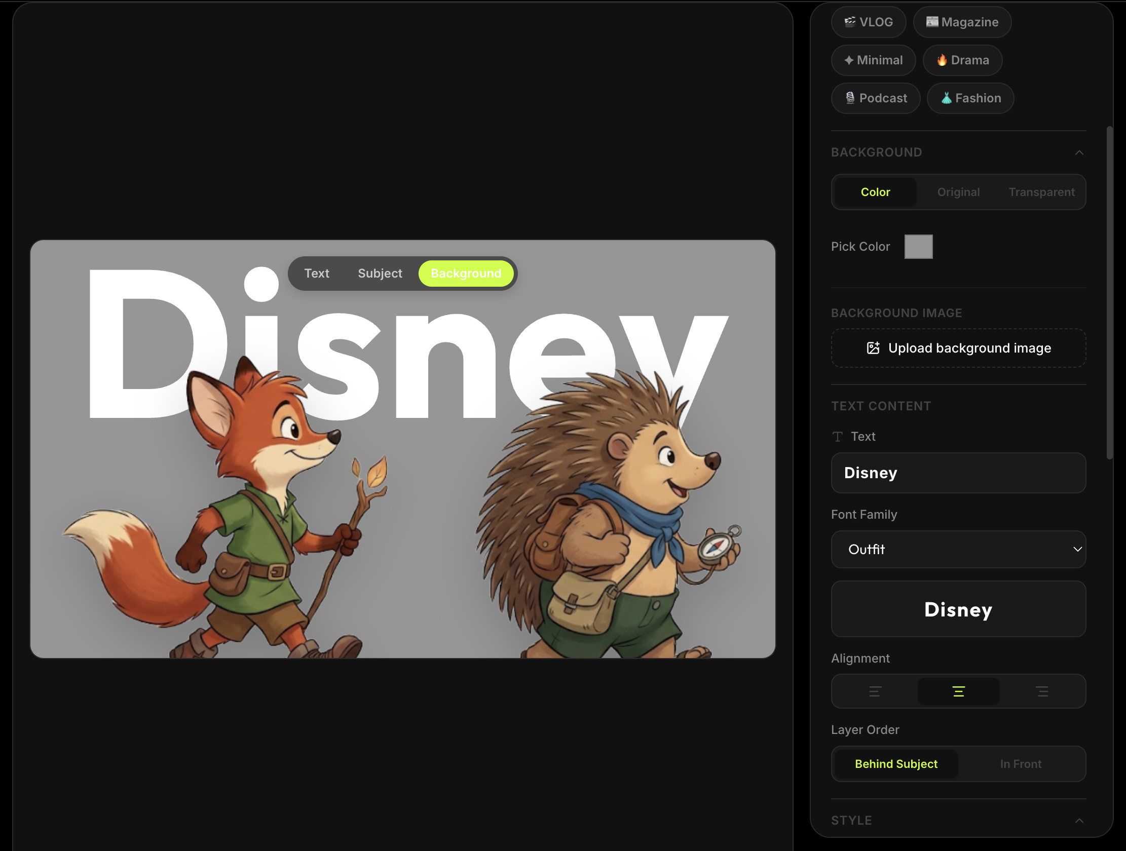Collapse the BACKGROUND section chevron
Screen dimensions: 1126x851
[1079, 152]
